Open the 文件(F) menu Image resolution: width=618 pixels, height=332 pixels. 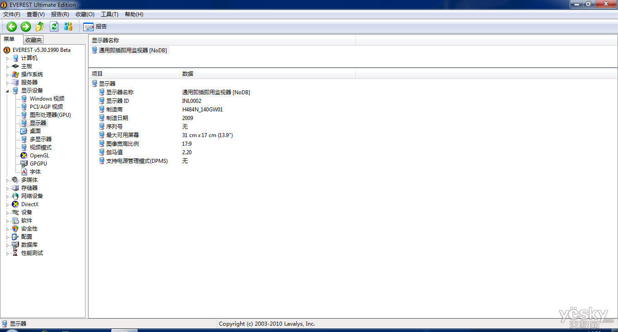[x=11, y=14]
